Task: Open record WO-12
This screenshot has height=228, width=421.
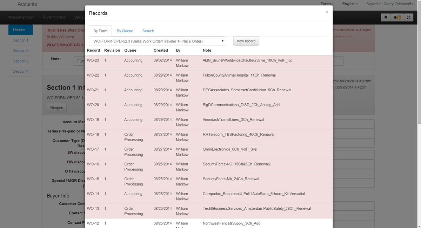Action: pos(93,223)
